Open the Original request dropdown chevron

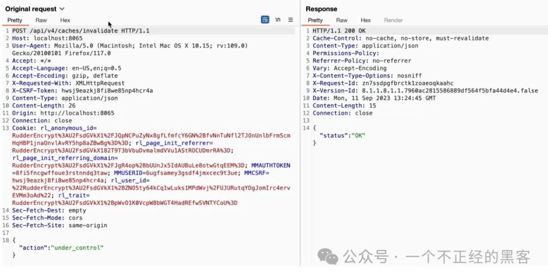[62, 9]
